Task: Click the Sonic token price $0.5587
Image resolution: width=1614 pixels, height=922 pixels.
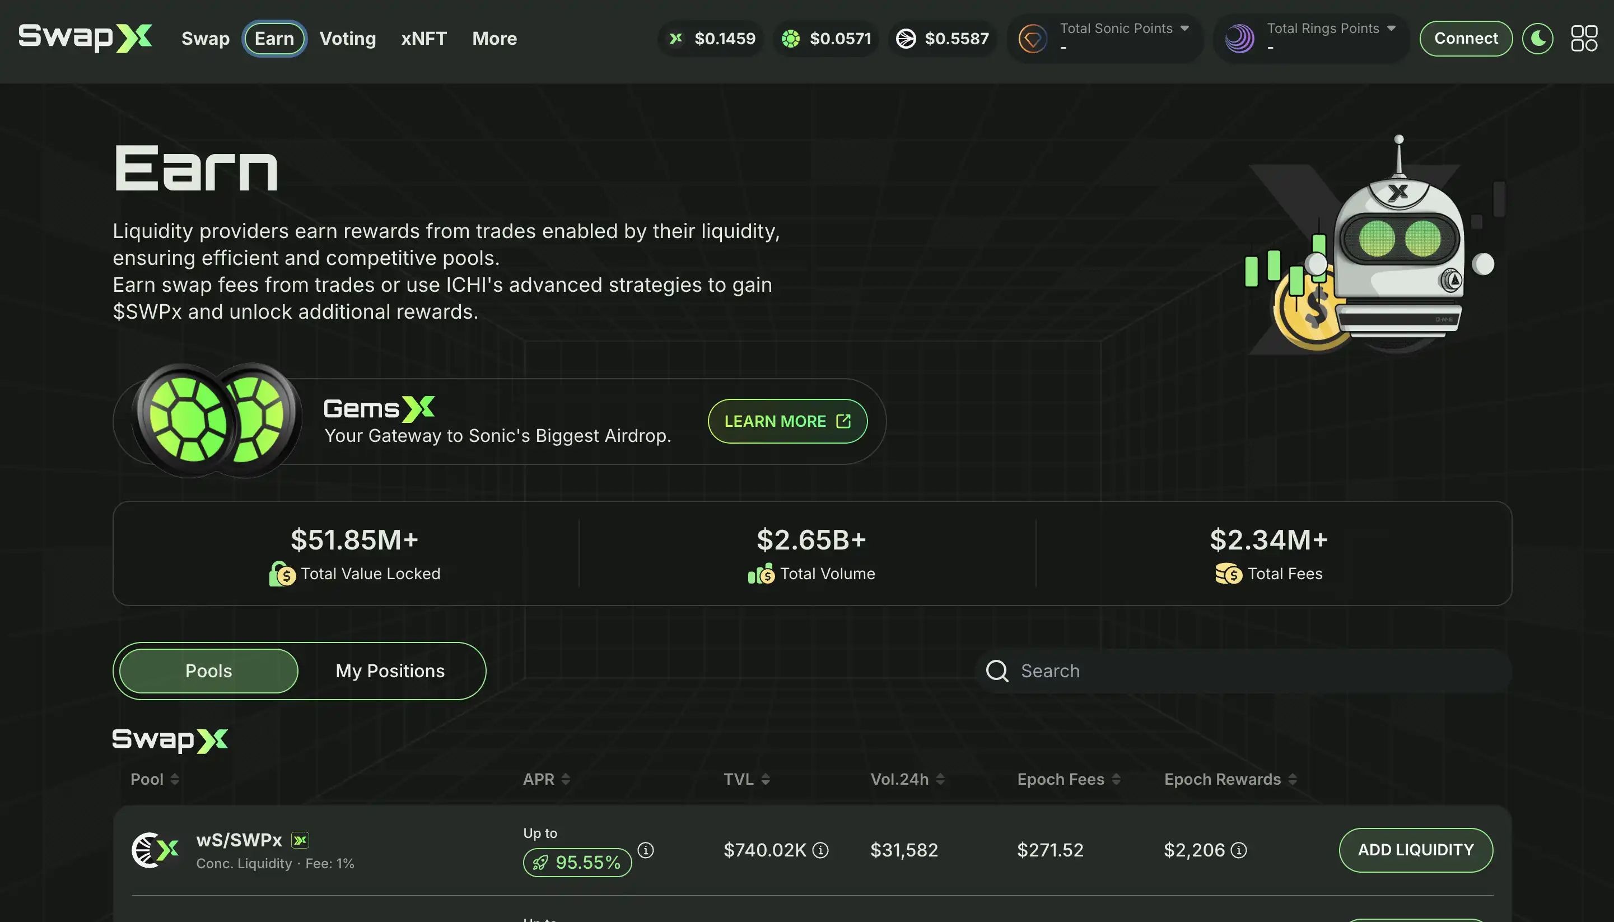Action: pos(956,39)
